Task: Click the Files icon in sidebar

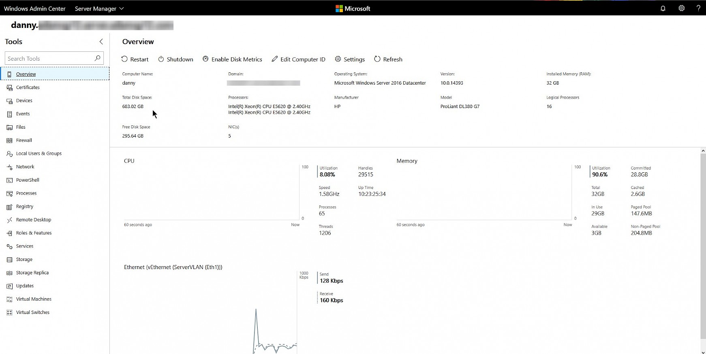Action: tap(9, 127)
